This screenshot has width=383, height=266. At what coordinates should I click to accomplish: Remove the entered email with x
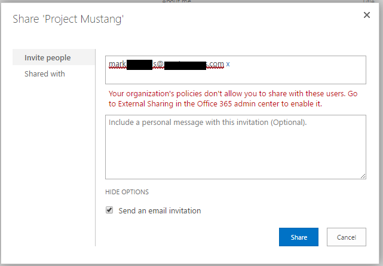(228, 63)
